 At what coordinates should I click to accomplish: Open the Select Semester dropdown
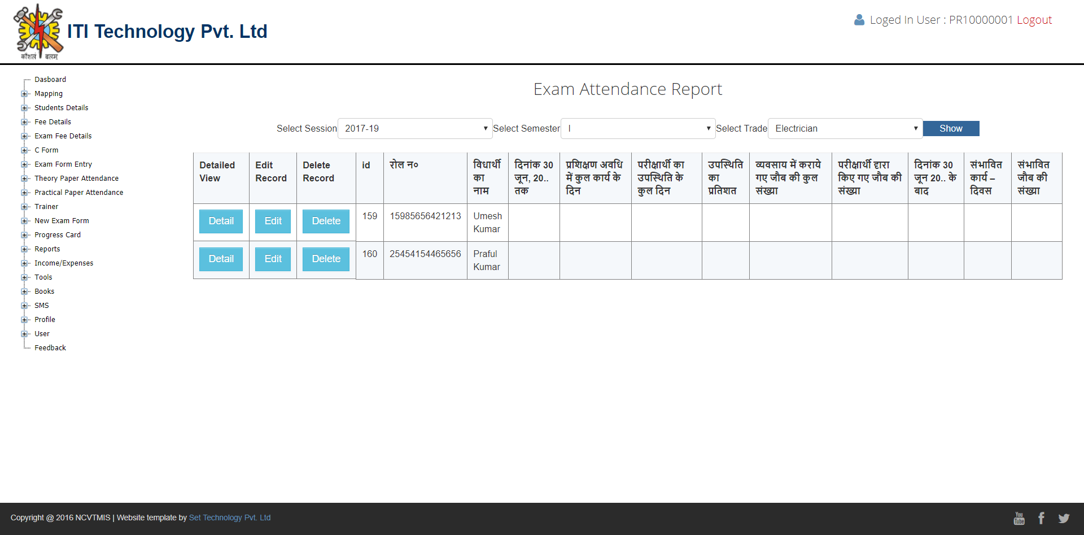[637, 129]
